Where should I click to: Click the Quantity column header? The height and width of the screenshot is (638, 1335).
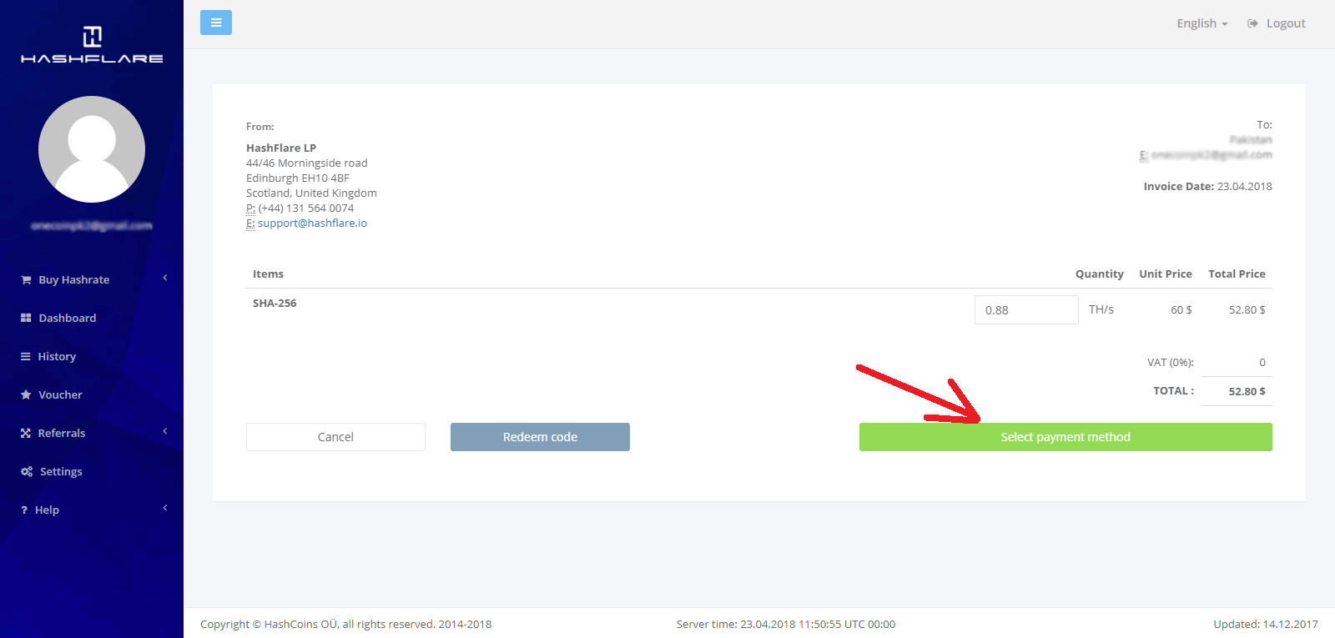(x=1099, y=274)
